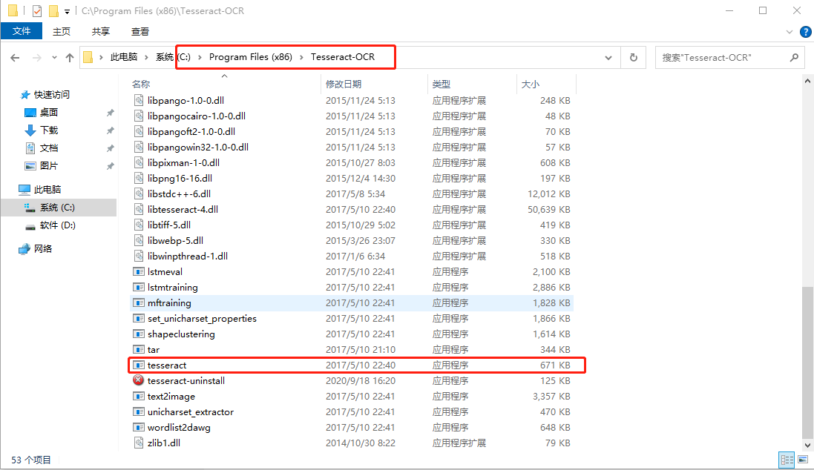Select the tesseract application icon
The image size is (814, 470).
coord(139,365)
